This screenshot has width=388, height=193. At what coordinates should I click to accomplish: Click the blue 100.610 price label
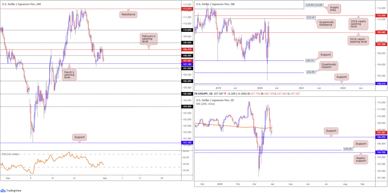(382, 84)
